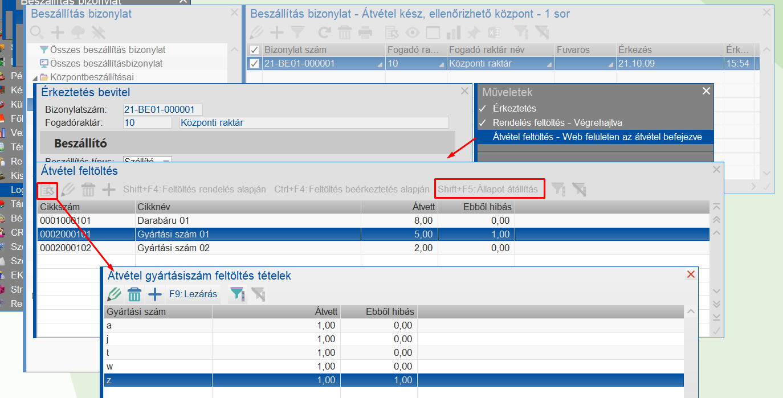Sort by the Érkezés column header
The height and width of the screenshot is (398, 783).
point(670,50)
